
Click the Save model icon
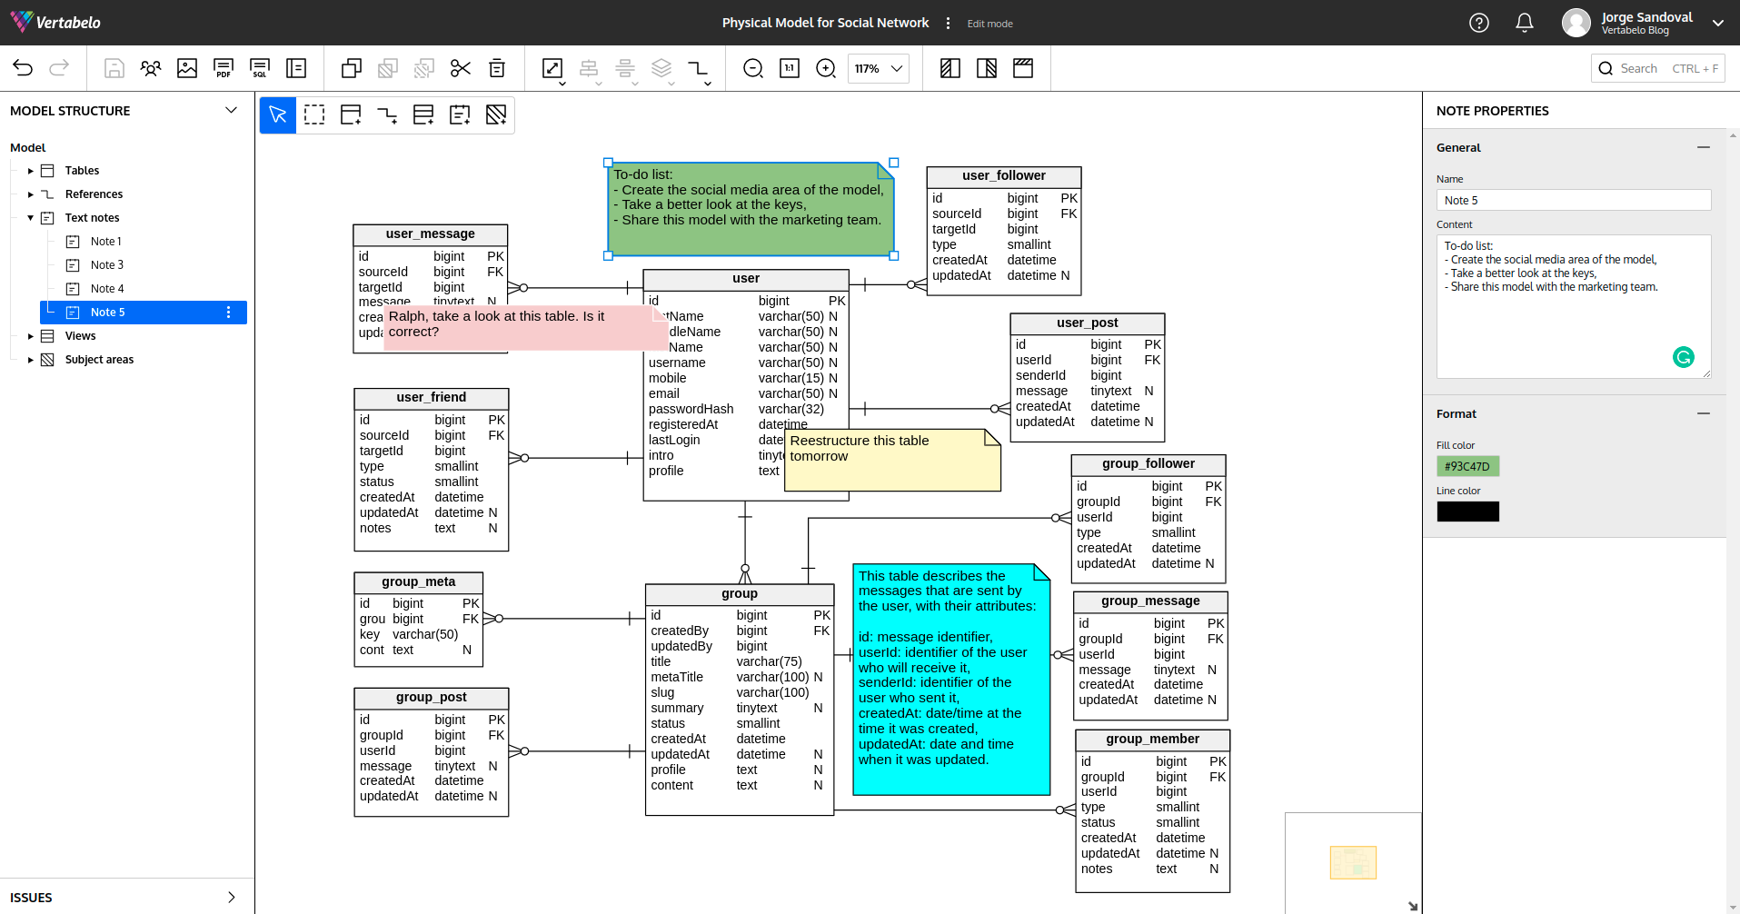tap(114, 68)
